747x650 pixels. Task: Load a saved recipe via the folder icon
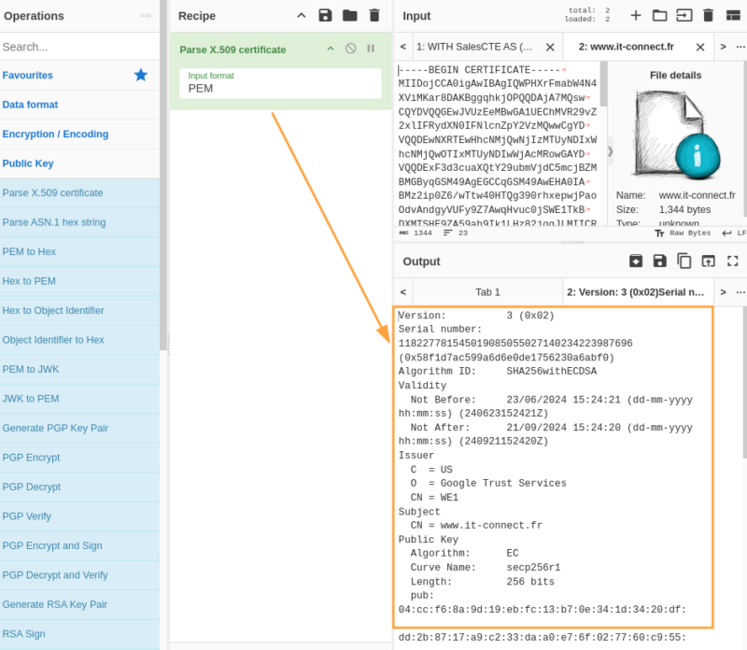point(350,16)
